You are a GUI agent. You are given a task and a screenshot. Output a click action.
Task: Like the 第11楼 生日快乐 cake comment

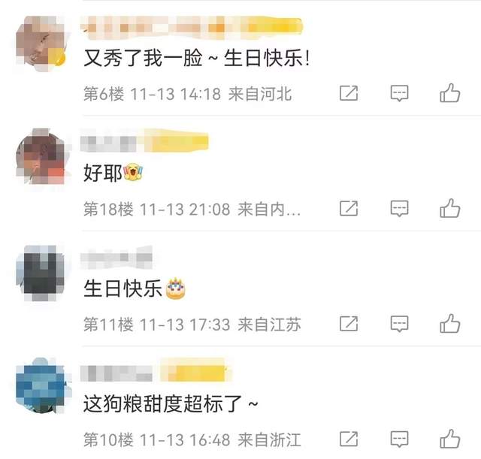449,324
